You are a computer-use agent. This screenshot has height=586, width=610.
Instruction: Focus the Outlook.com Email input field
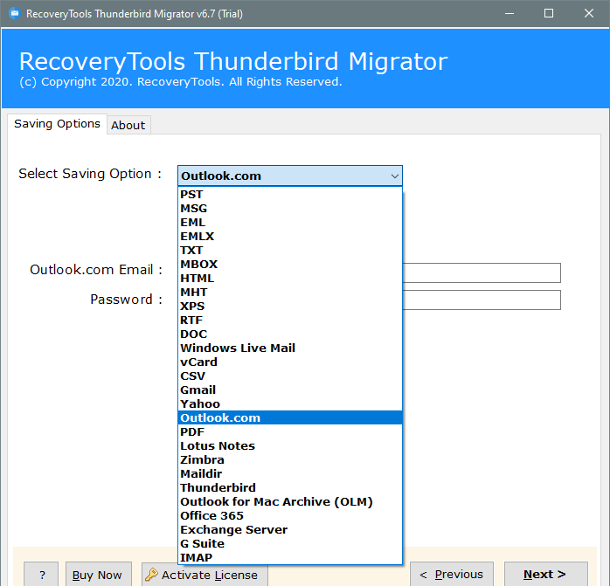[x=482, y=273]
